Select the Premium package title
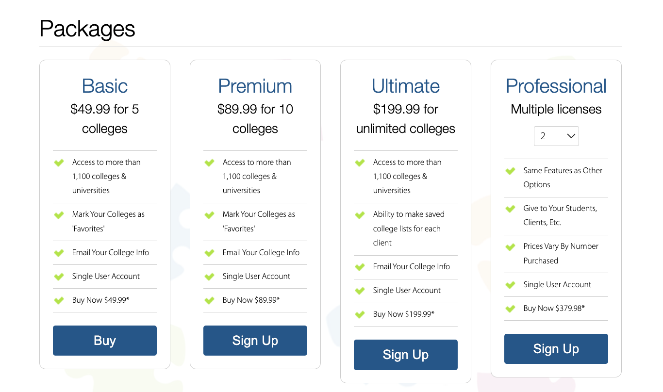Screen dimensions: 663x392 coord(255,86)
